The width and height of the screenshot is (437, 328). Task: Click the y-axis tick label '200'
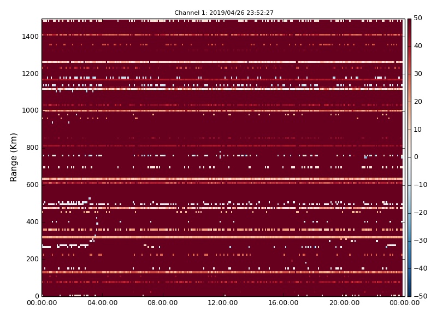pyautogui.click(x=32, y=259)
